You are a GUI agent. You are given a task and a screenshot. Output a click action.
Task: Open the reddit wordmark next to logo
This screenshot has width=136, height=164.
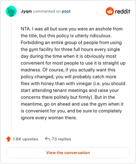pos(122,11)
